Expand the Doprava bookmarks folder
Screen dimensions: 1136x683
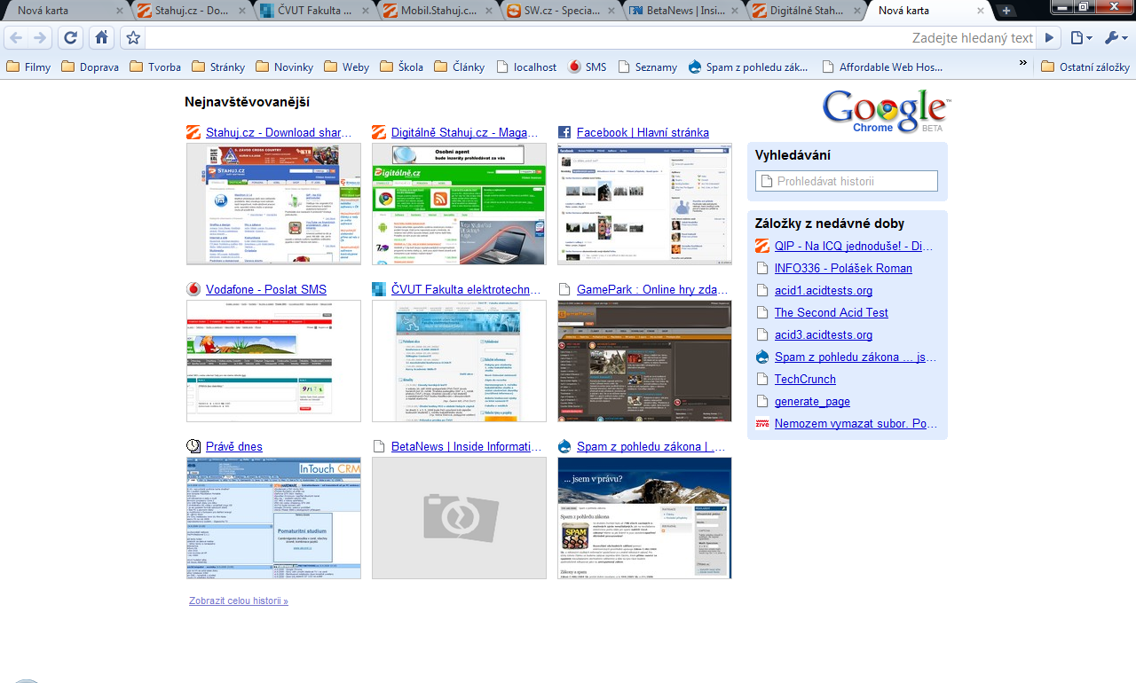tap(90, 67)
